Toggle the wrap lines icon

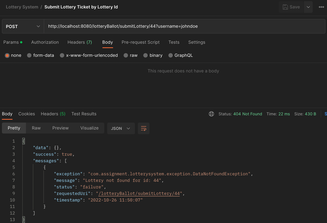pyautogui.click(x=144, y=128)
